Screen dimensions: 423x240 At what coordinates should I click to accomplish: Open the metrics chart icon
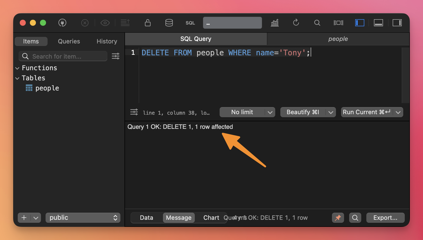click(x=275, y=23)
